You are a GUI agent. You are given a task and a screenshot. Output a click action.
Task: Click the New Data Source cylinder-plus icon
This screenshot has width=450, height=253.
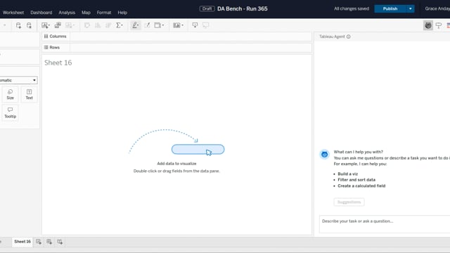point(18,25)
